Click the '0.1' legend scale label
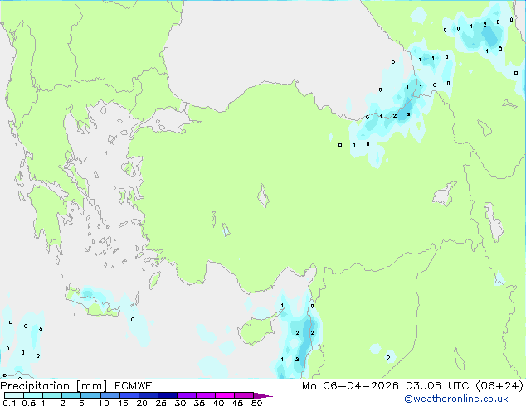 (x=9, y=403)
